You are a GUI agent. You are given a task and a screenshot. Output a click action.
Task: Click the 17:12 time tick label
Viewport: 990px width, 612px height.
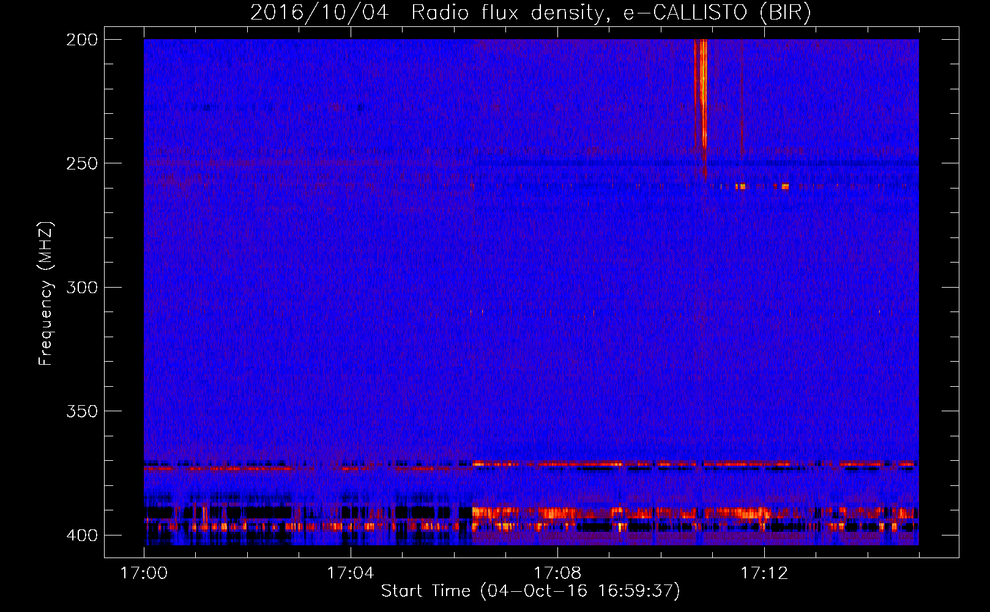click(764, 573)
